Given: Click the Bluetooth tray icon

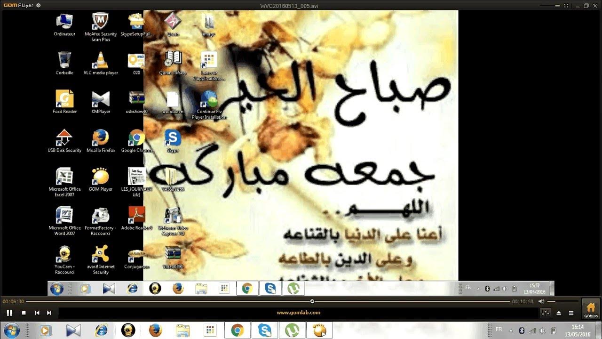Looking at the screenshot, I should (x=521, y=331).
